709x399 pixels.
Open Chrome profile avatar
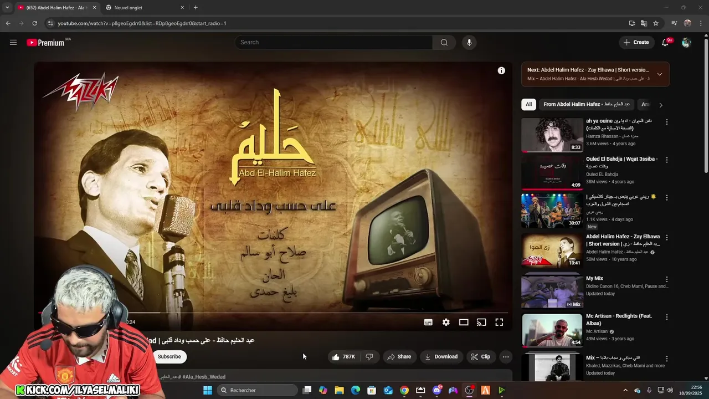point(687,23)
